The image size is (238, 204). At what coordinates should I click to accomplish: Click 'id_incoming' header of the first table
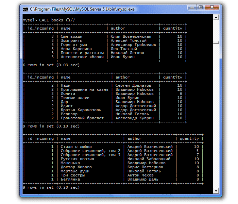(40, 28)
